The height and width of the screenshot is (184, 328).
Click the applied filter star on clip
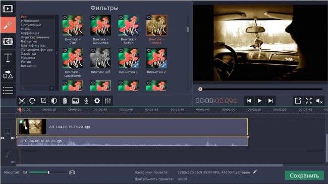point(21,121)
